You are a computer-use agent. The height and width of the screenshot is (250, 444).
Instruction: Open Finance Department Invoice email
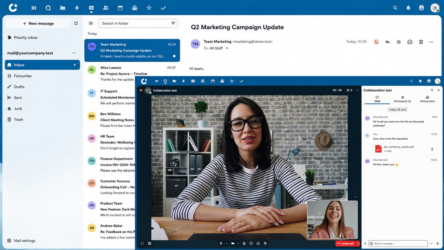point(110,165)
